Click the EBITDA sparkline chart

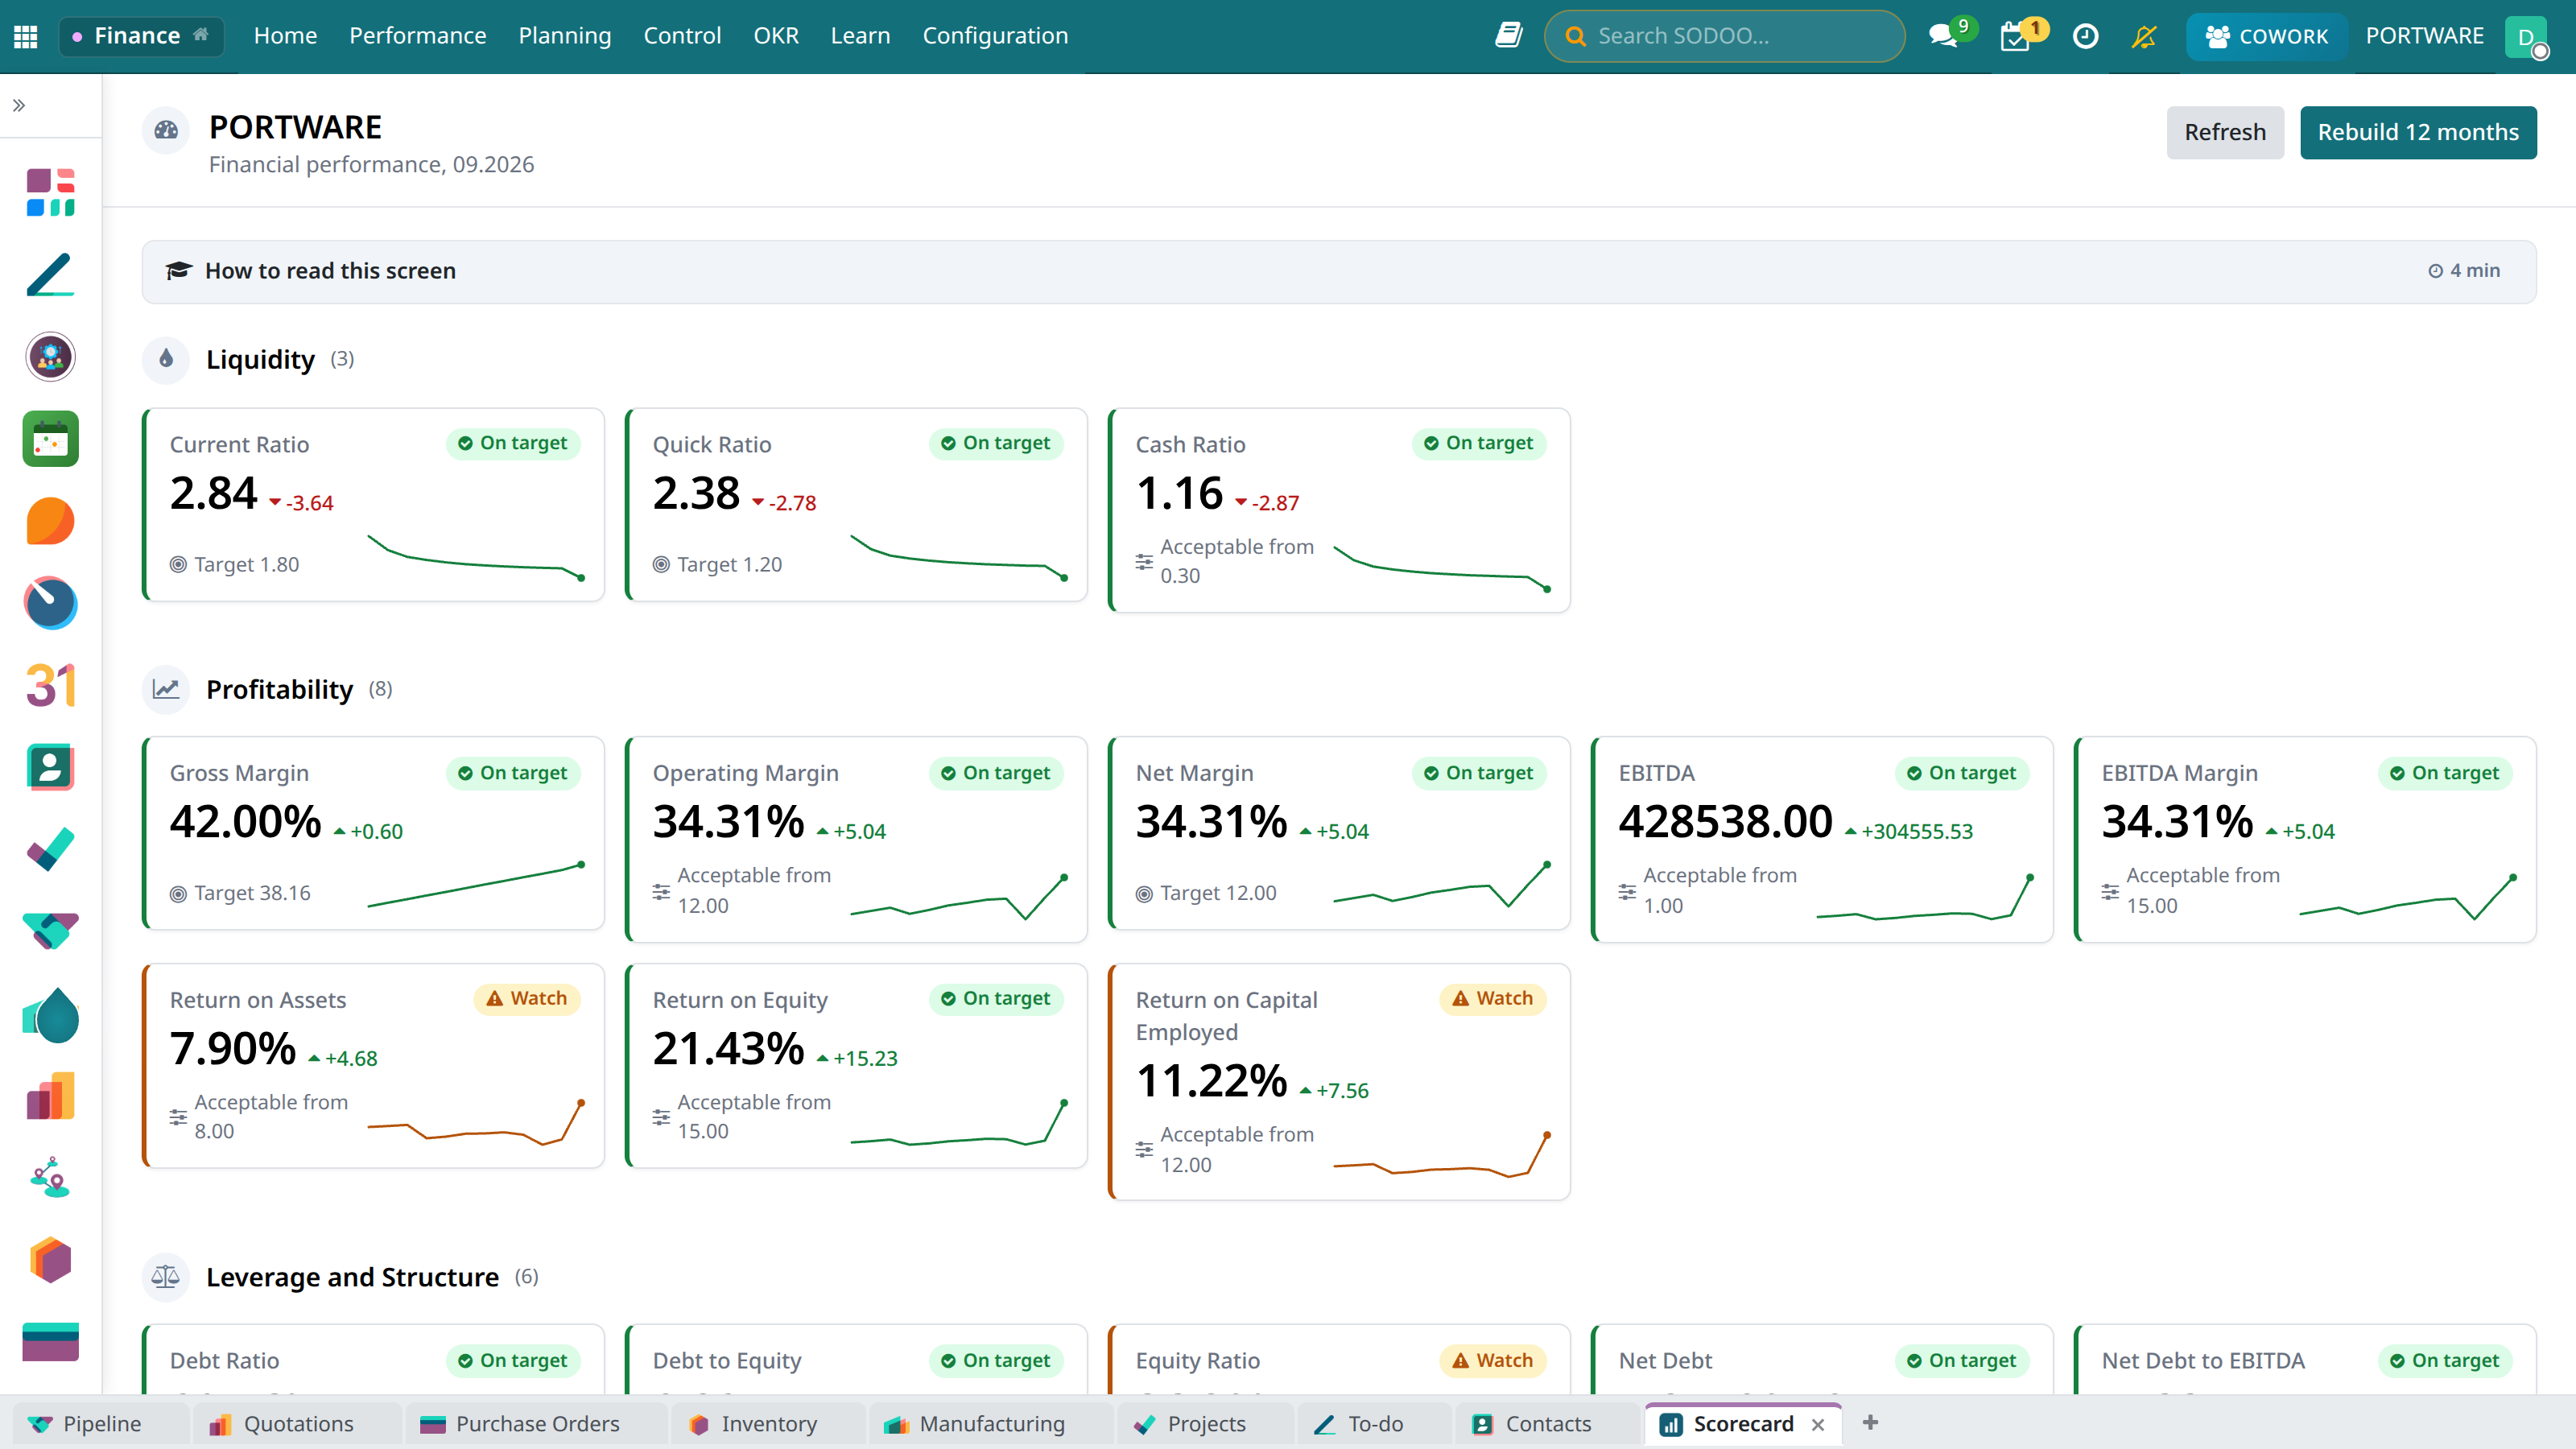tap(1924, 897)
